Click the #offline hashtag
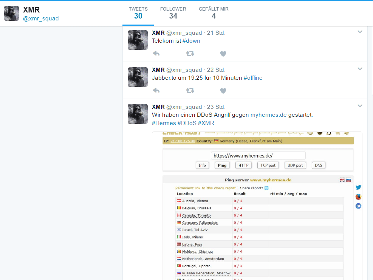This screenshot has height=280, width=373. coord(253,78)
